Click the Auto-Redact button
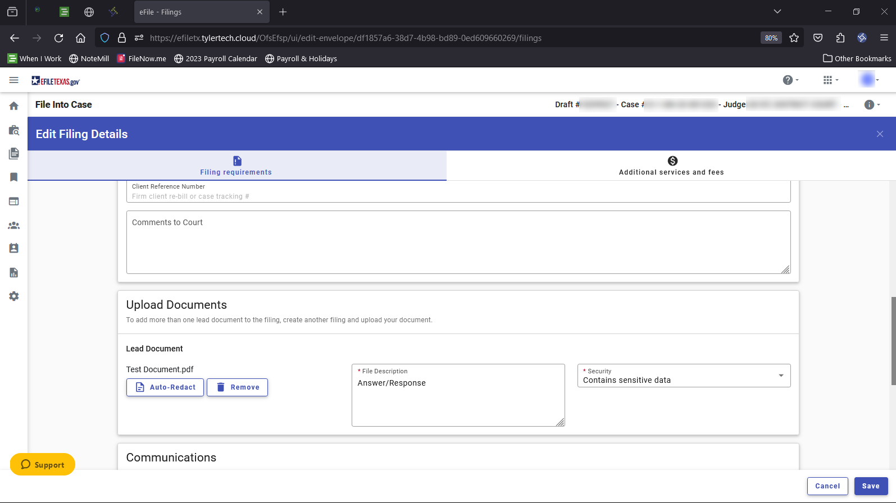896x503 pixels. 165,387
